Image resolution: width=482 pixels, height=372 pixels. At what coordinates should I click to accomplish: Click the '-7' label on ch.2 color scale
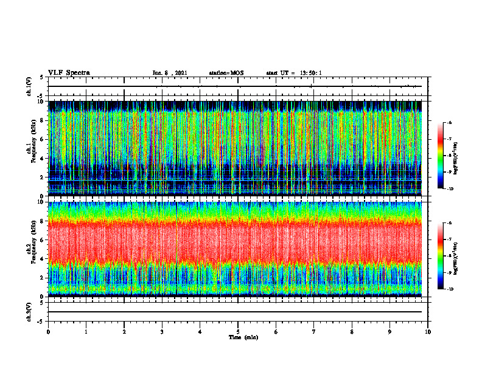[x=449, y=239]
